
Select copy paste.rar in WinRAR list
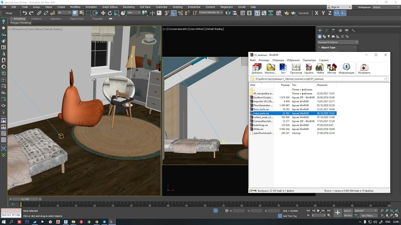(293, 113)
